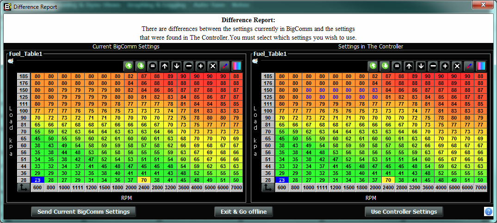The image size is (497, 223).
Task: Click Use Controller Settings button
Action: coord(404,211)
